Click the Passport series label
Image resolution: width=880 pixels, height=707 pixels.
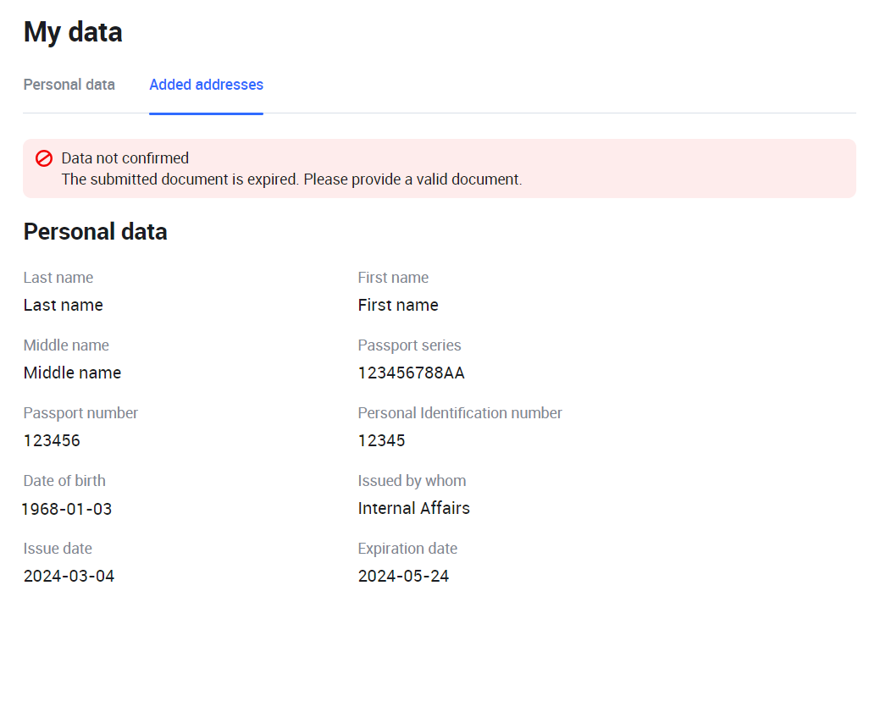click(x=409, y=345)
